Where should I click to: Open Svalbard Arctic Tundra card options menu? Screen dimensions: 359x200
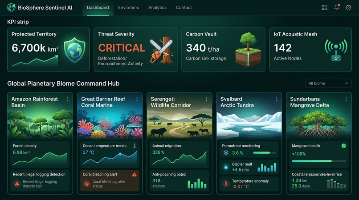[x=276, y=99]
